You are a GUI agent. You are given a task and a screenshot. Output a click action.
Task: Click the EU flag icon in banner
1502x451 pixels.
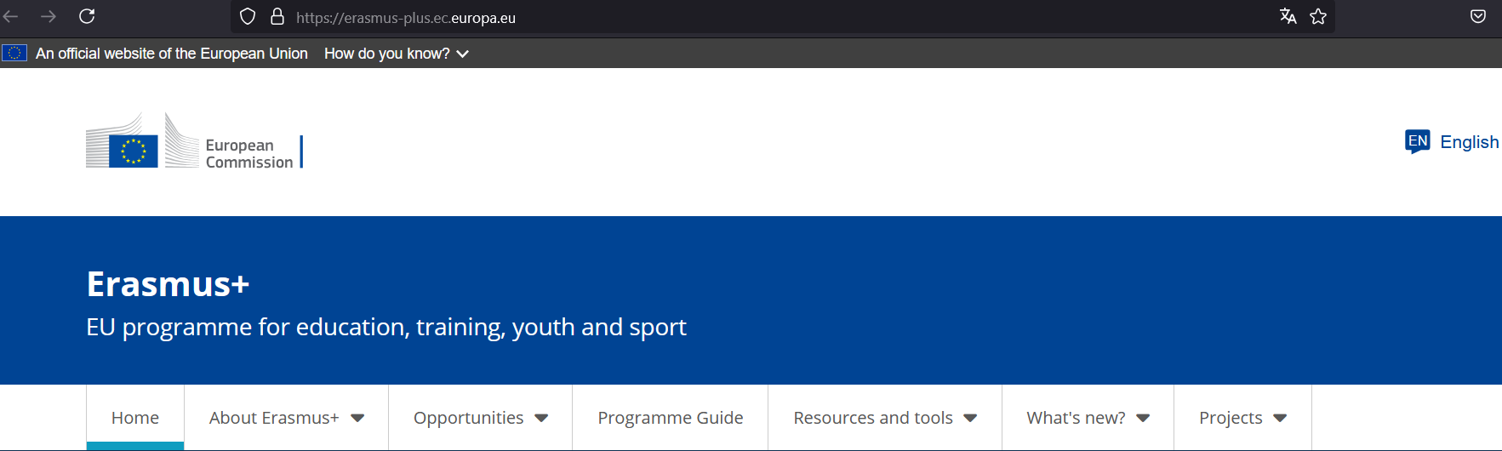[14, 53]
